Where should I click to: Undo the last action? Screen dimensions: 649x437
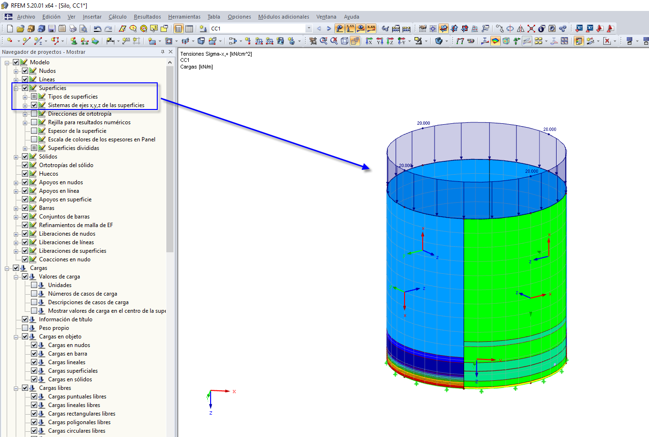[98, 29]
